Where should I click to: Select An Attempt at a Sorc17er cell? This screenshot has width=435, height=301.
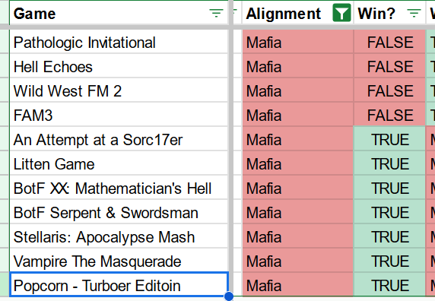[119, 139]
